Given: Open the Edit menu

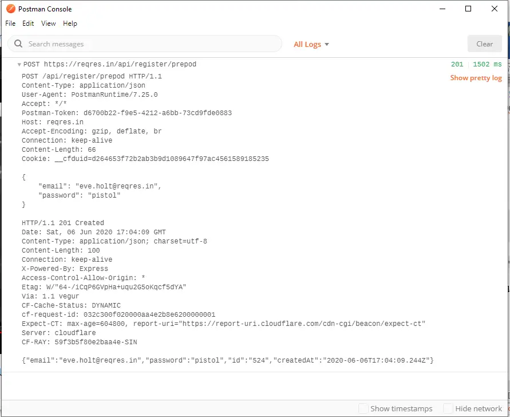Looking at the screenshot, I should tap(28, 23).
